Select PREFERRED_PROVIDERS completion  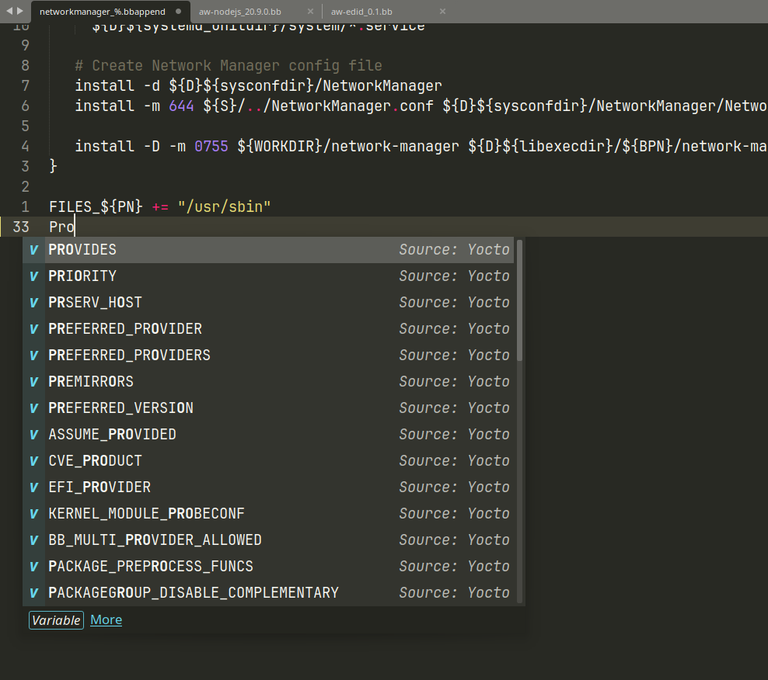tap(268, 356)
